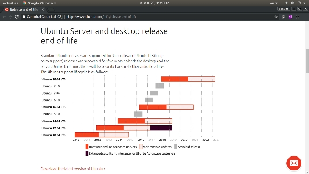Click the page vertical scrollbar thumb
309x174 pixels.
click(307, 61)
